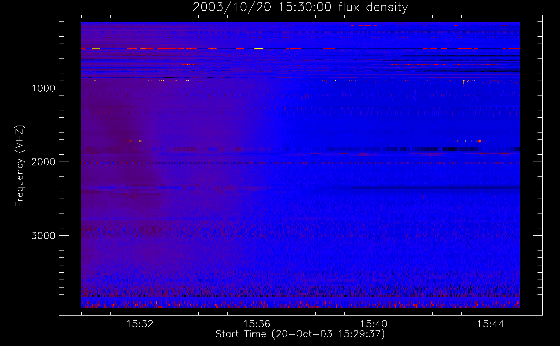Select the 'Frequency (MHZ)' axis label
This screenshot has width=560, height=346.
(20, 166)
